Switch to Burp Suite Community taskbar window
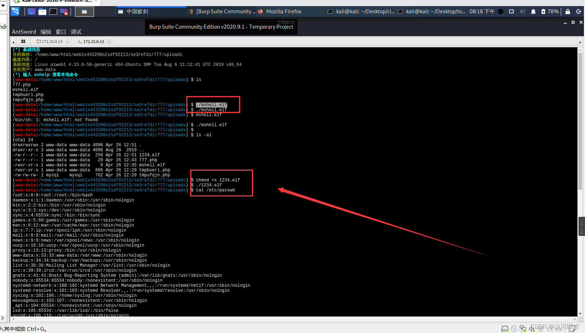 pos(222,11)
